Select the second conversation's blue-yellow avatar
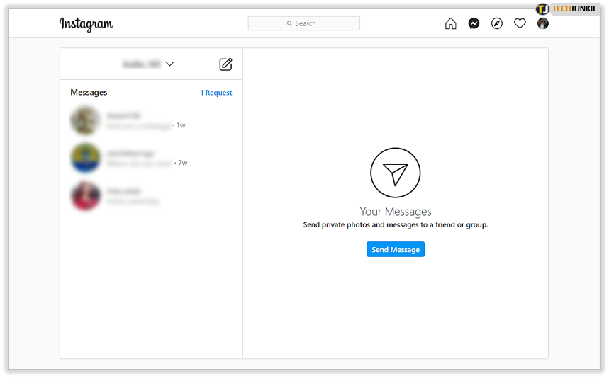 pos(85,158)
